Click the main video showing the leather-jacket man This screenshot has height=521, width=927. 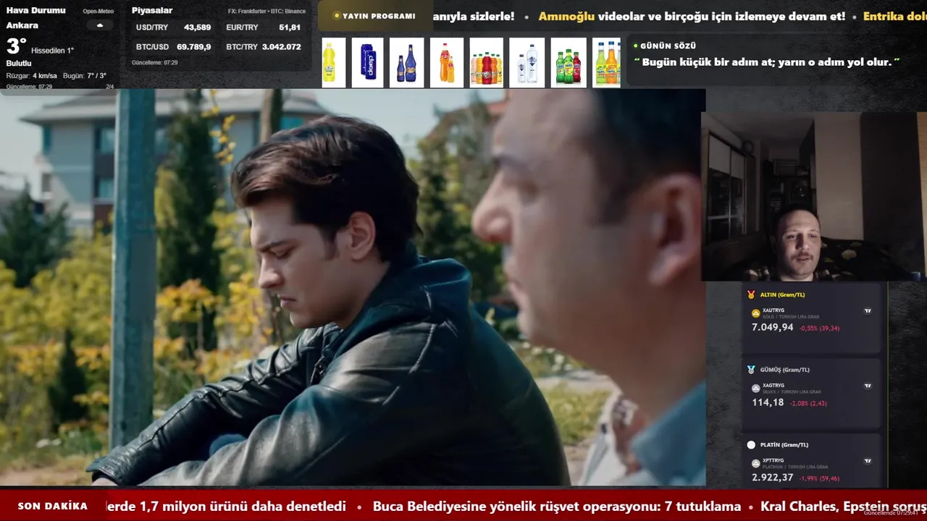click(x=353, y=287)
